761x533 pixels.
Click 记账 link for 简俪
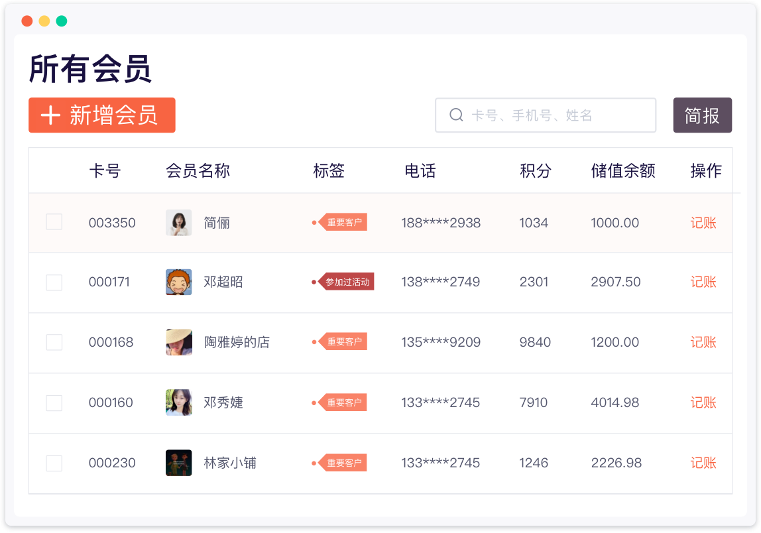703,223
